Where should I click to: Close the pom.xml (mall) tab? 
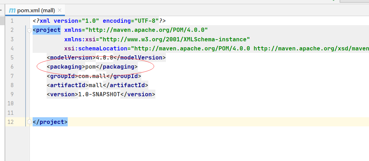pyautogui.click(x=60, y=10)
